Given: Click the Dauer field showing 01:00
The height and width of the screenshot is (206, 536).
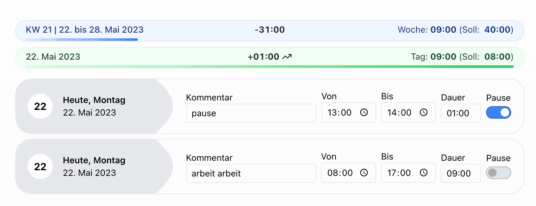Looking at the screenshot, I should pos(460,113).
